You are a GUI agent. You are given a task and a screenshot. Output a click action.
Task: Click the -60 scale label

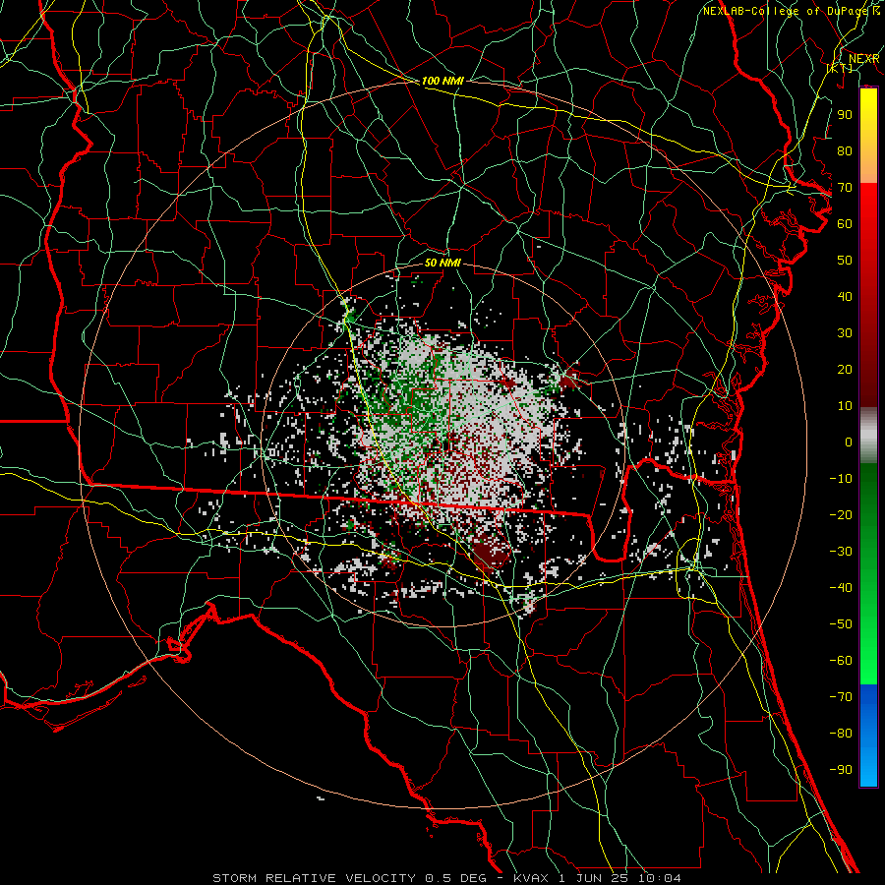click(x=841, y=661)
